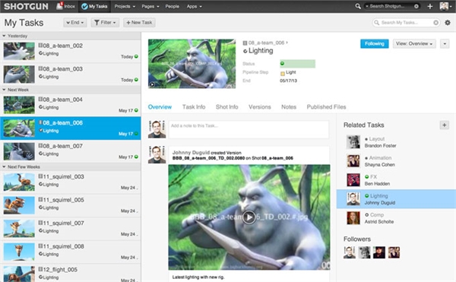
Task: Open the user avatar menu
Action: [x=445, y=6]
